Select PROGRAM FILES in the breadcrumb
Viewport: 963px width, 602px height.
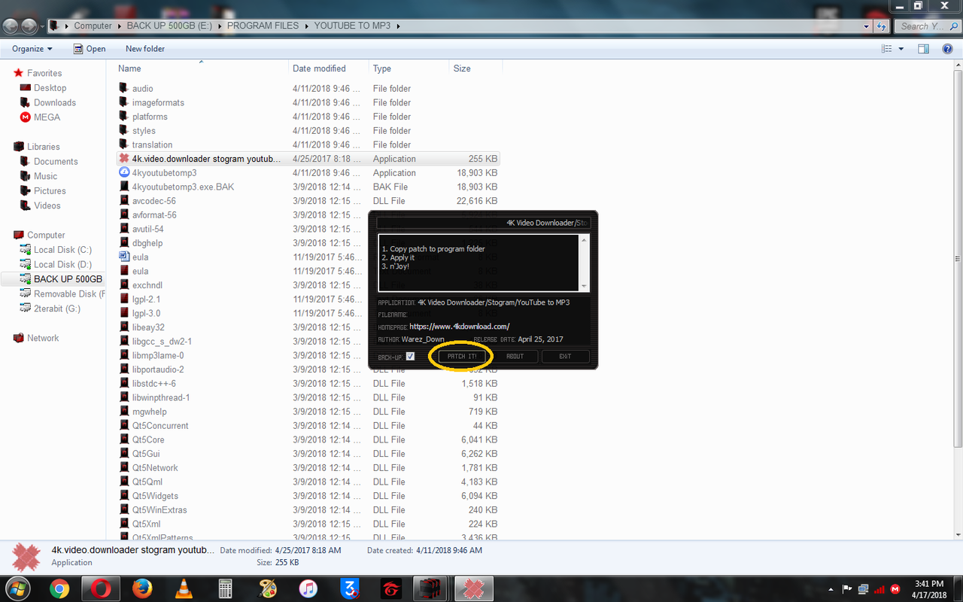click(263, 26)
